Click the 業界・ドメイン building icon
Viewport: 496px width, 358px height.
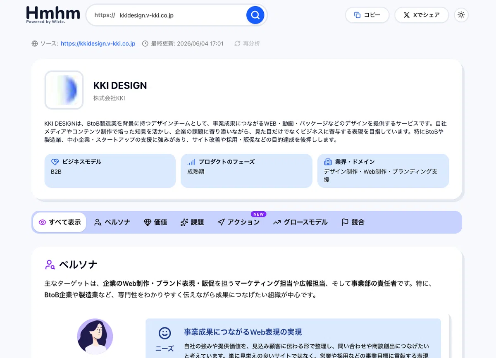pos(328,162)
